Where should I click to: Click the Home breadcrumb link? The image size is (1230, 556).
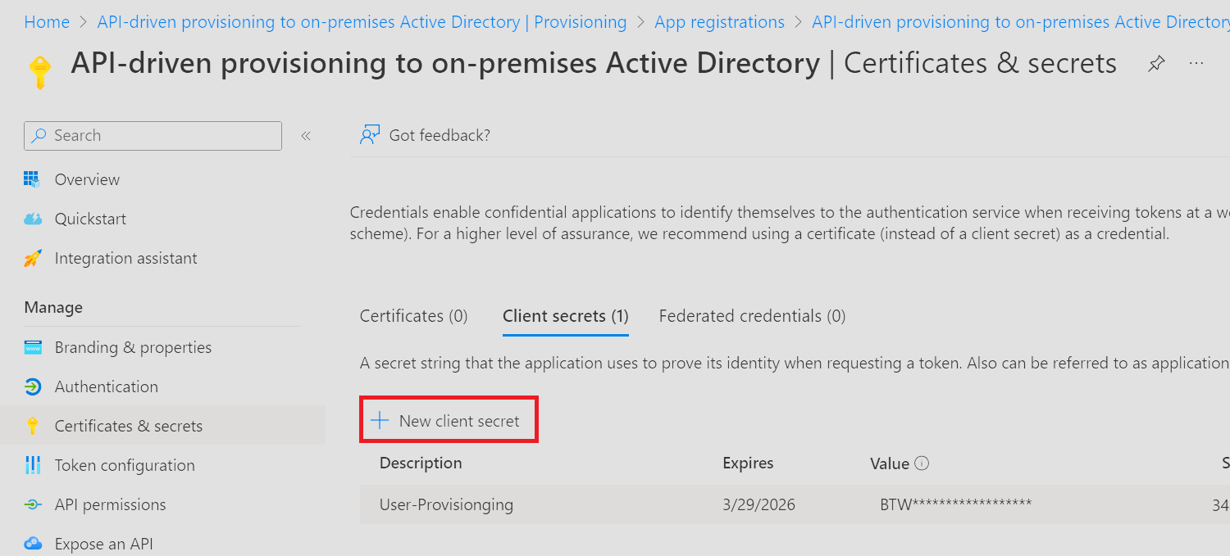[47, 22]
